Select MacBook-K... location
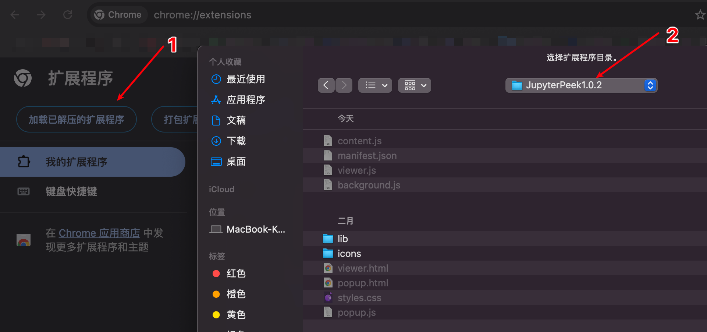Image resolution: width=707 pixels, height=332 pixels. click(256, 229)
